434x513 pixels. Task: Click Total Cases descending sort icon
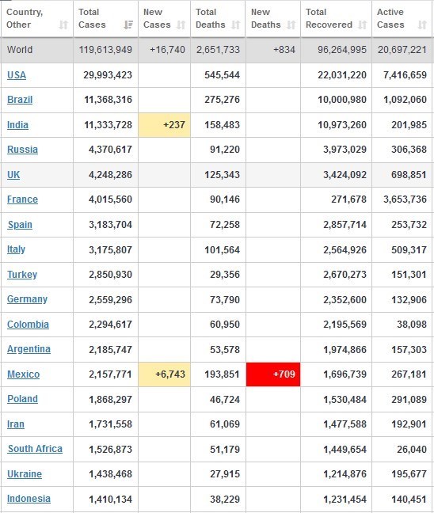pos(128,25)
